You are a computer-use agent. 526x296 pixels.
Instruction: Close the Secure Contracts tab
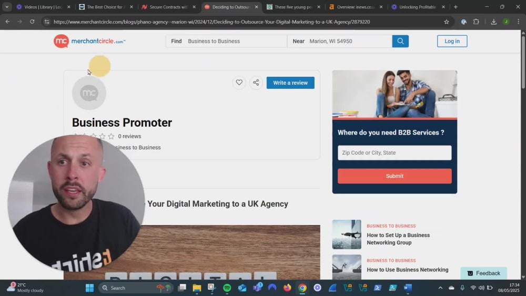[x=194, y=7]
